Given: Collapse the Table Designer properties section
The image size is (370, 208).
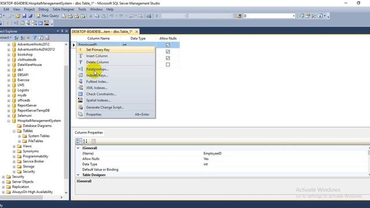Looking at the screenshot, I should [78, 175].
